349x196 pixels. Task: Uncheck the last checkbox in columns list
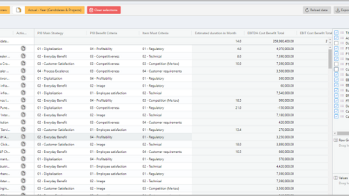tap(336, 116)
